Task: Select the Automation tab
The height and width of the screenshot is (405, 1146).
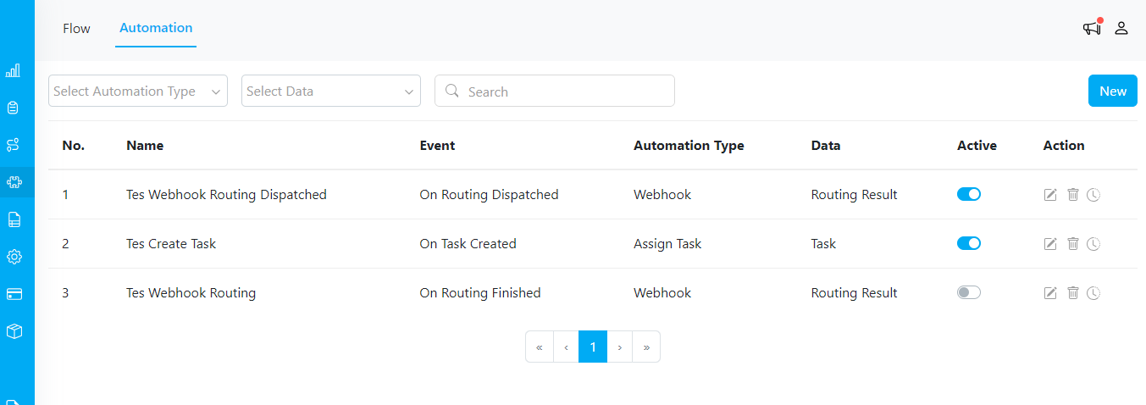Action: (x=156, y=28)
